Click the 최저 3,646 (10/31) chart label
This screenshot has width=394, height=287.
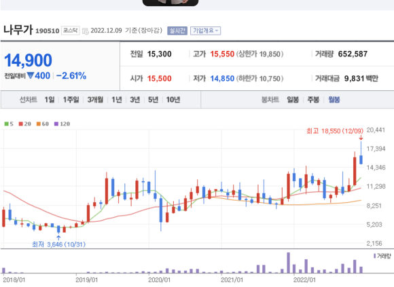point(59,244)
